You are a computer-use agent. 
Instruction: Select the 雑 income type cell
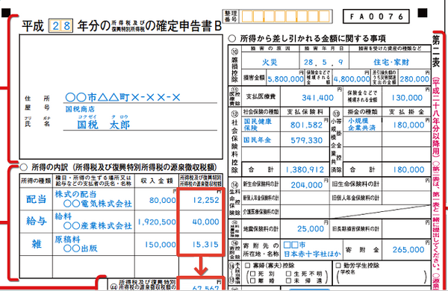coord(36,244)
